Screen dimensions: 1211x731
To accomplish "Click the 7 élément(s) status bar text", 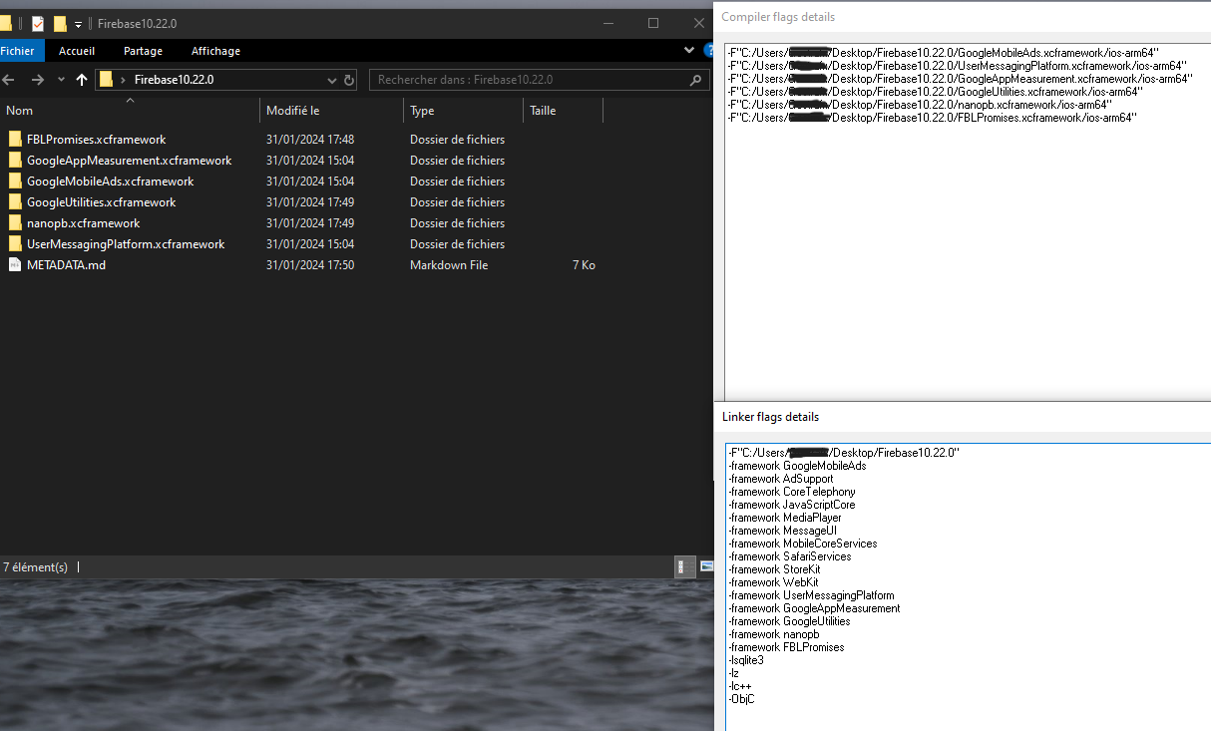I will point(36,566).
